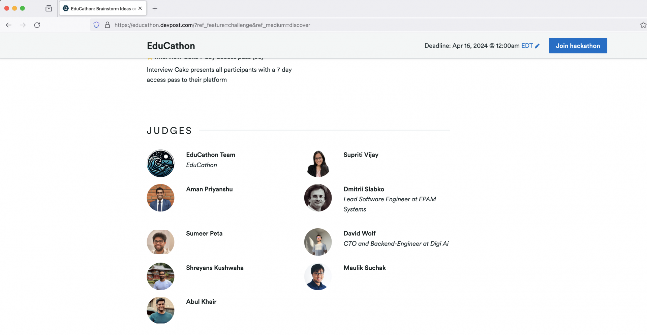This screenshot has height=335, width=647.
Task: Click the Interview Cake 7 day pass description
Action: (x=219, y=75)
